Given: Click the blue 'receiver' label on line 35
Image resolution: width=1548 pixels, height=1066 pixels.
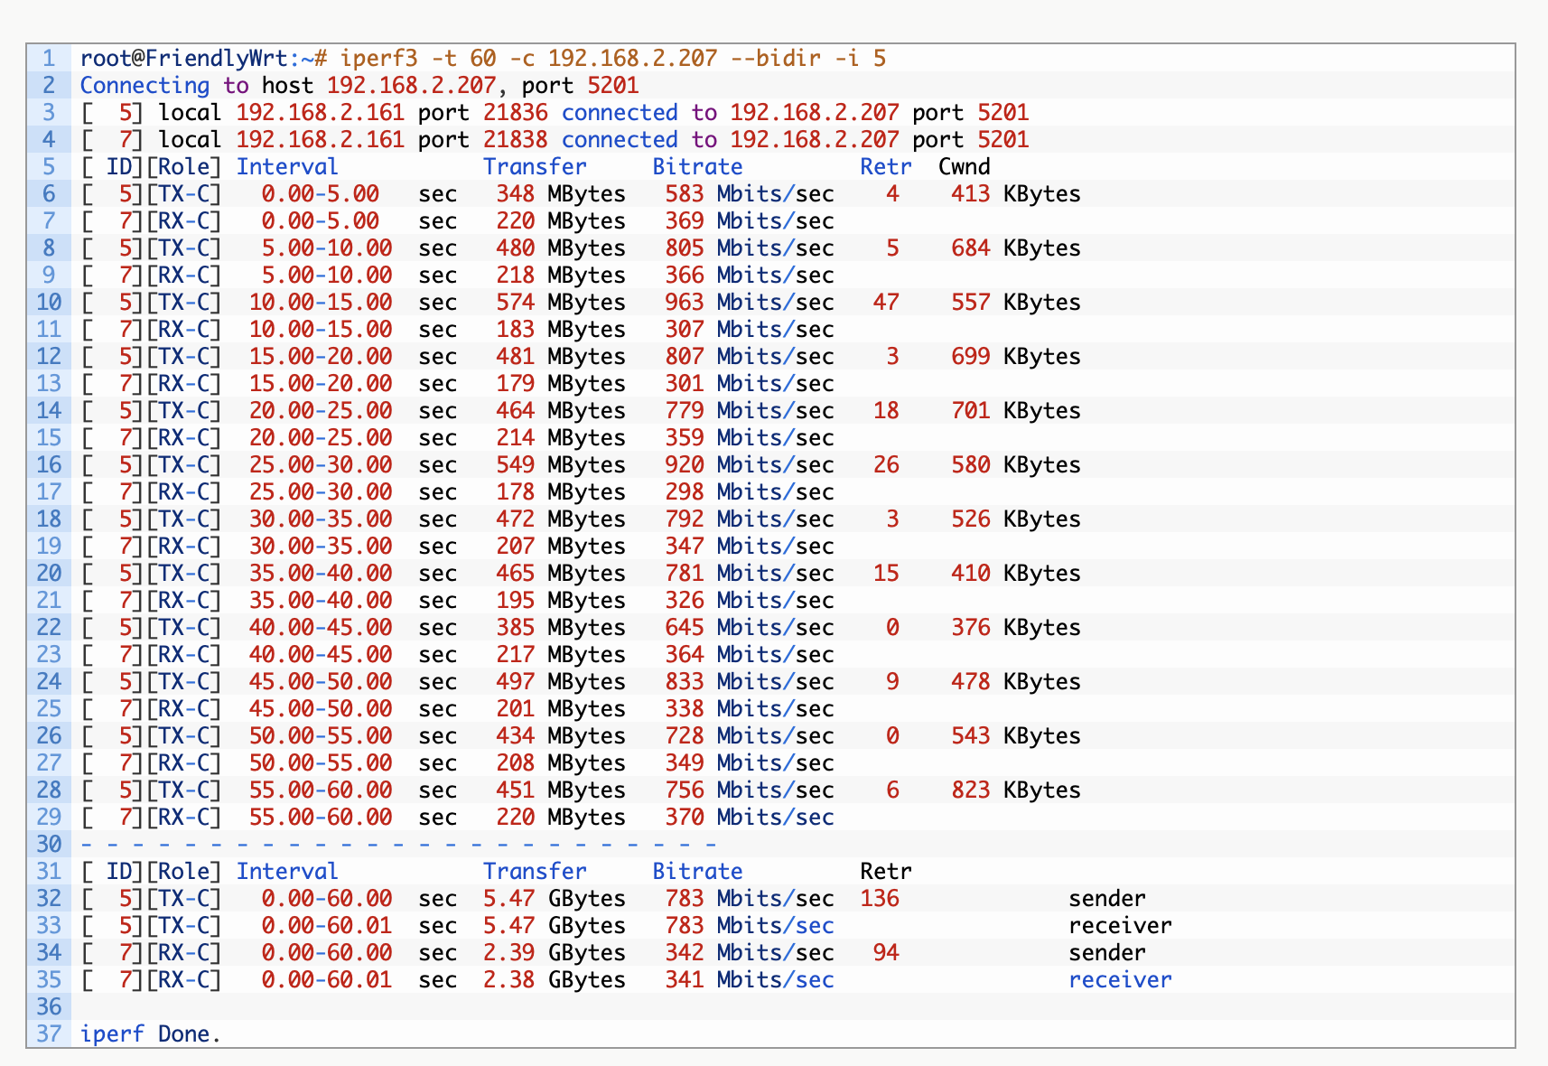Looking at the screenshot, I should coord(1120,980).
